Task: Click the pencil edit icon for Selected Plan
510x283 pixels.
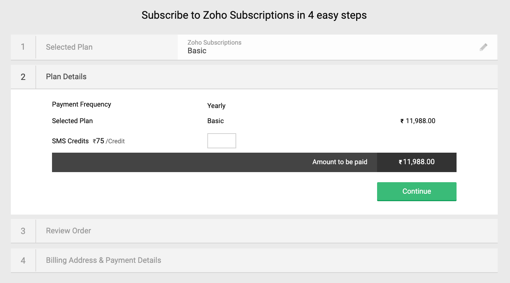Action: point(483,47)
